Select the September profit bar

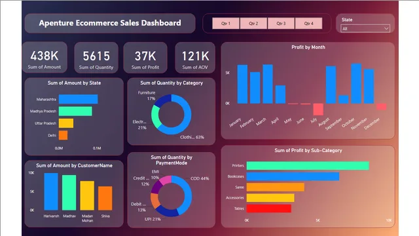pyautogui.click(x=343, y=100)
